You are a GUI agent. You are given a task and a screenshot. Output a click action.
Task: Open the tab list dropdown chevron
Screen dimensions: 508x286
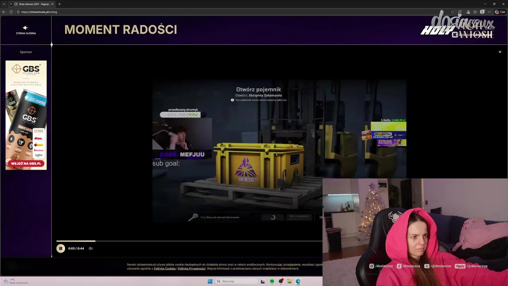coord(4,4)
